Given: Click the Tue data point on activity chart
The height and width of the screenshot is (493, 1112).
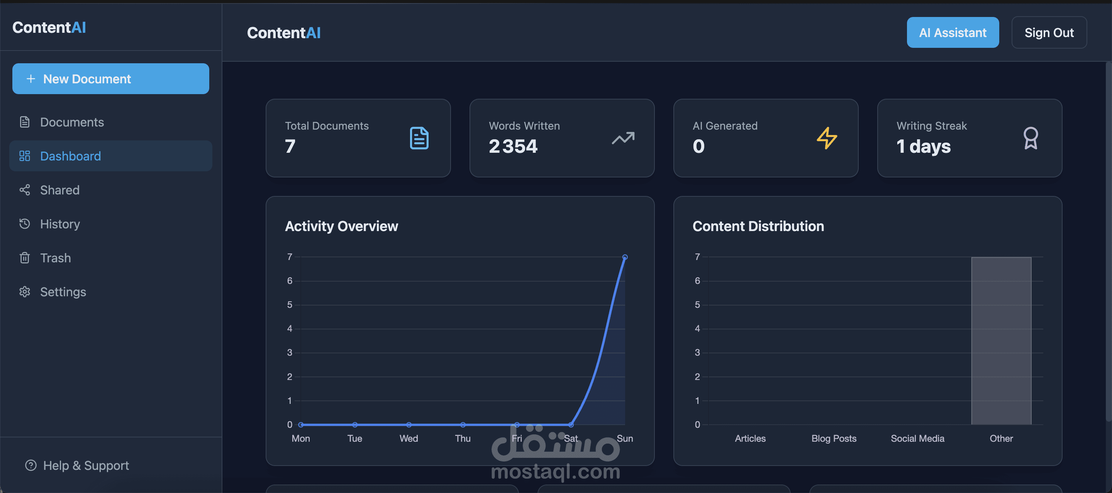Looking at the screenshot, I should click(355, 425).
